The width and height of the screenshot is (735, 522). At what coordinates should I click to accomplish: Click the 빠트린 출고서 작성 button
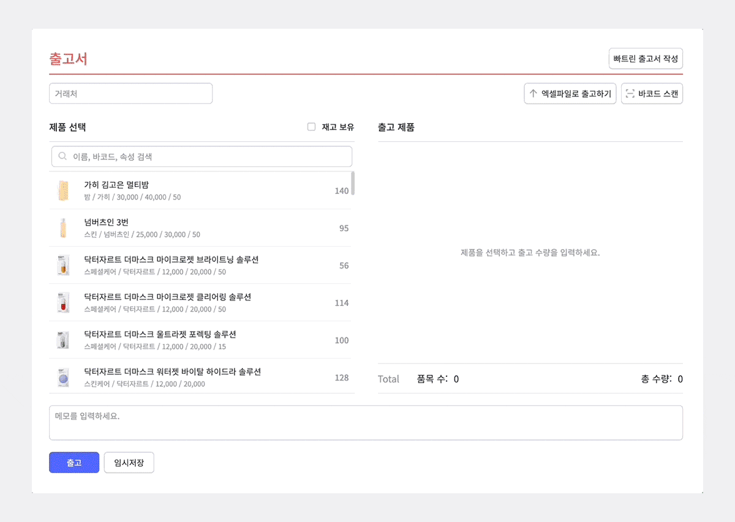click(646, 59)
